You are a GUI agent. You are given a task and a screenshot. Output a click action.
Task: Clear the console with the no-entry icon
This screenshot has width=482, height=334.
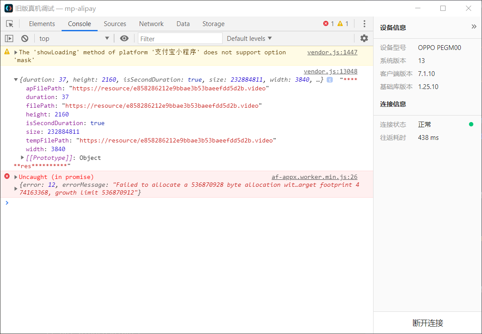(25, 38)
